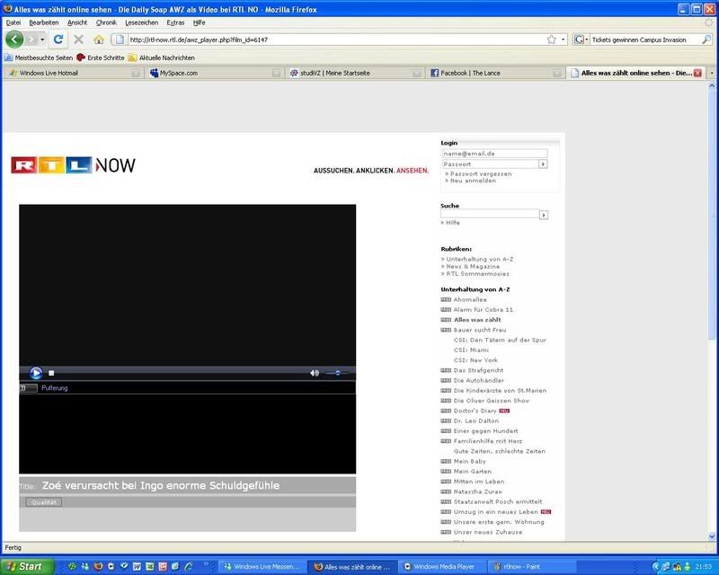Open the Ansicht menu

77,22
